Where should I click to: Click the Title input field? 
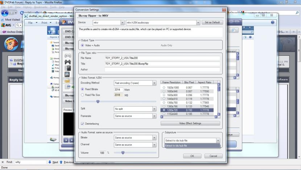[162, 64]
